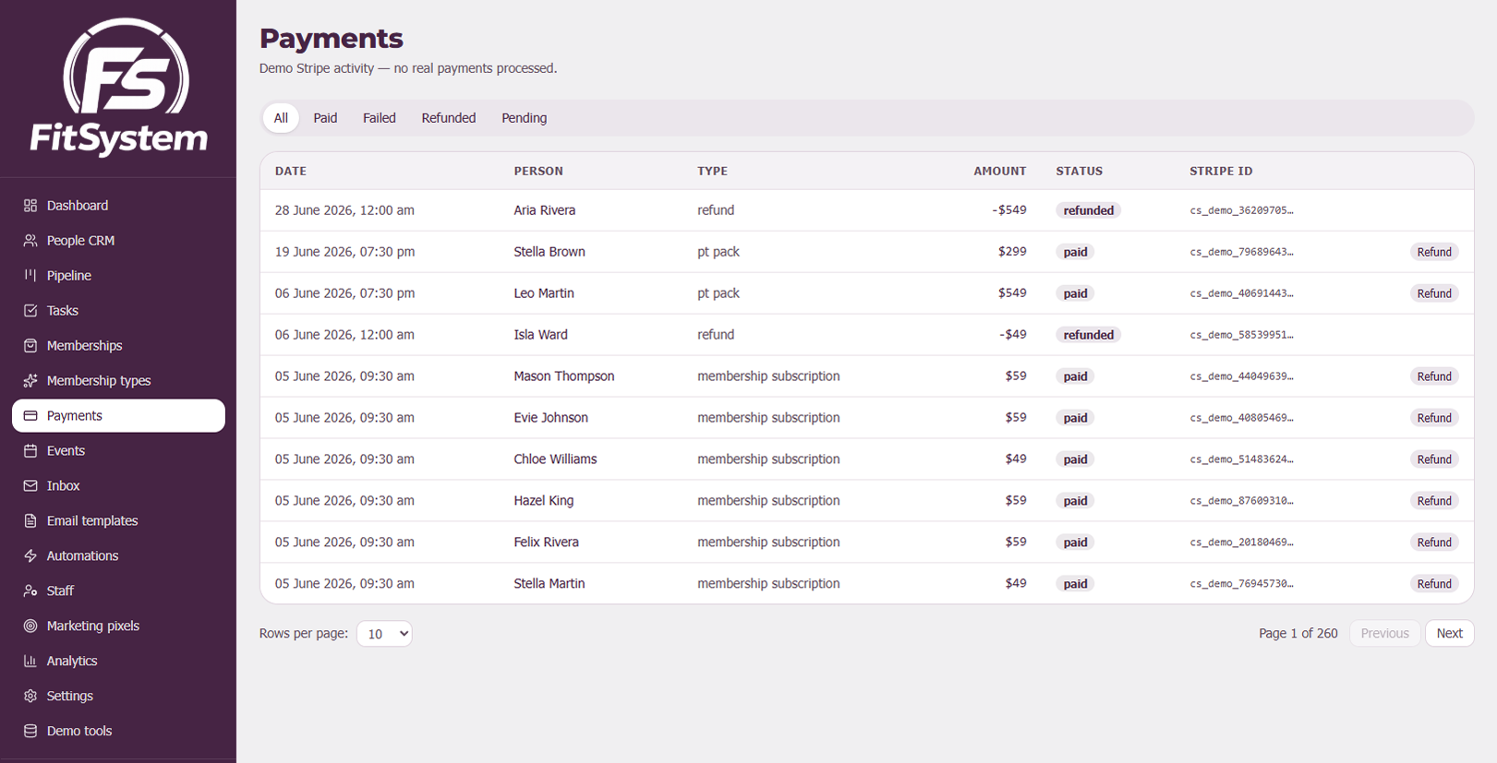Switch to the Pending filter tab
Image resolution: width=1497 pixels, height=763 pixels.
point(524,118)
